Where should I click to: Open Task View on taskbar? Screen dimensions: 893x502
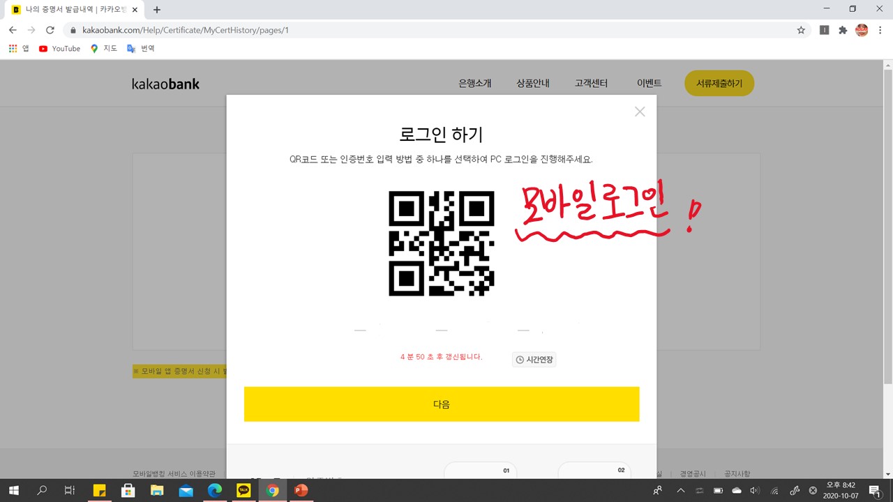70,491
